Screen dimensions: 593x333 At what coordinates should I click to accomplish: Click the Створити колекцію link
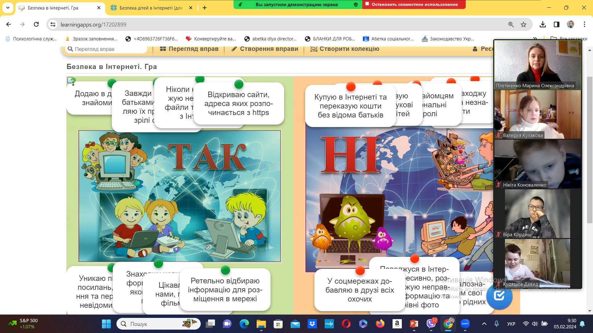345,49
